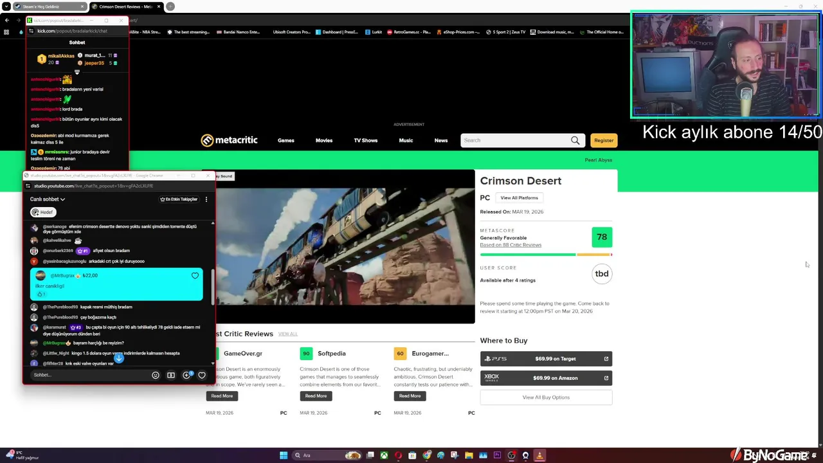823x463 pixels.
Task: Click the green 78 Metascore badge
Action: [x=602, y=237]
